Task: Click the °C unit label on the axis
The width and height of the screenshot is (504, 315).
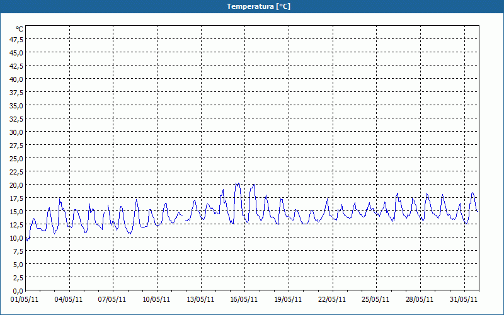Action: 20,29
